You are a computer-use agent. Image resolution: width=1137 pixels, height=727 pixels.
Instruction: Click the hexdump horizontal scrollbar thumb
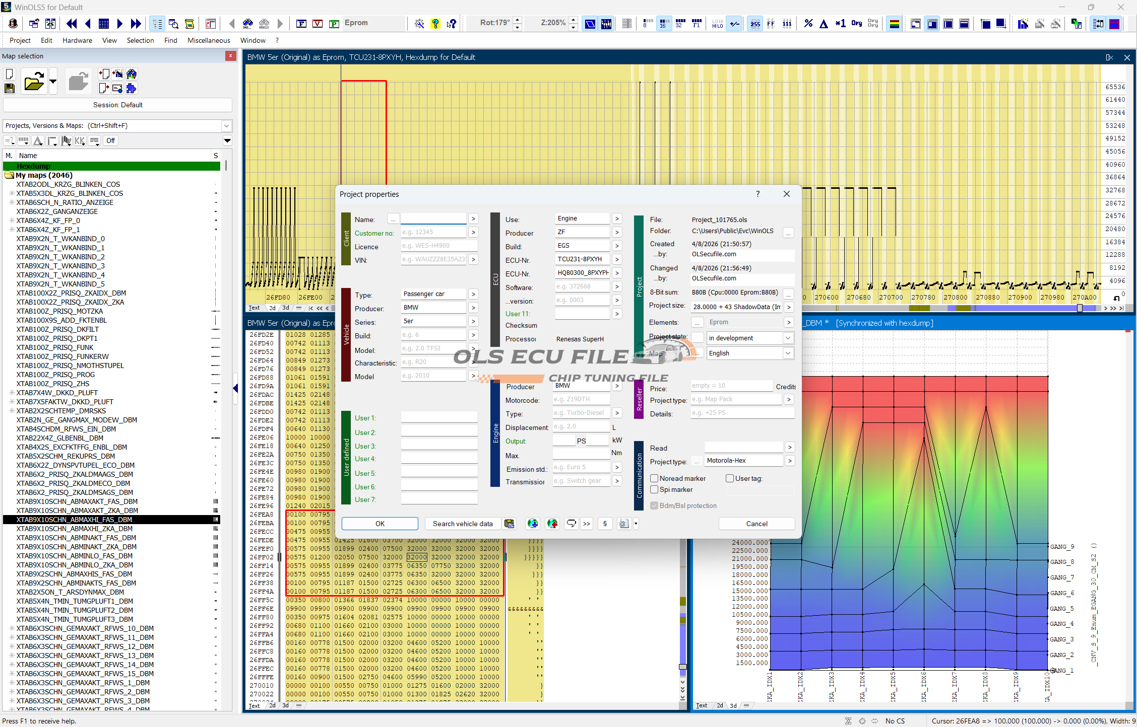[x=1080, y=308]
